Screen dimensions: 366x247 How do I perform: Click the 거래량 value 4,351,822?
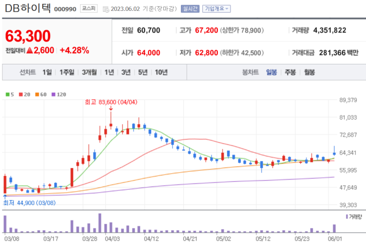[x=330, y=30]
